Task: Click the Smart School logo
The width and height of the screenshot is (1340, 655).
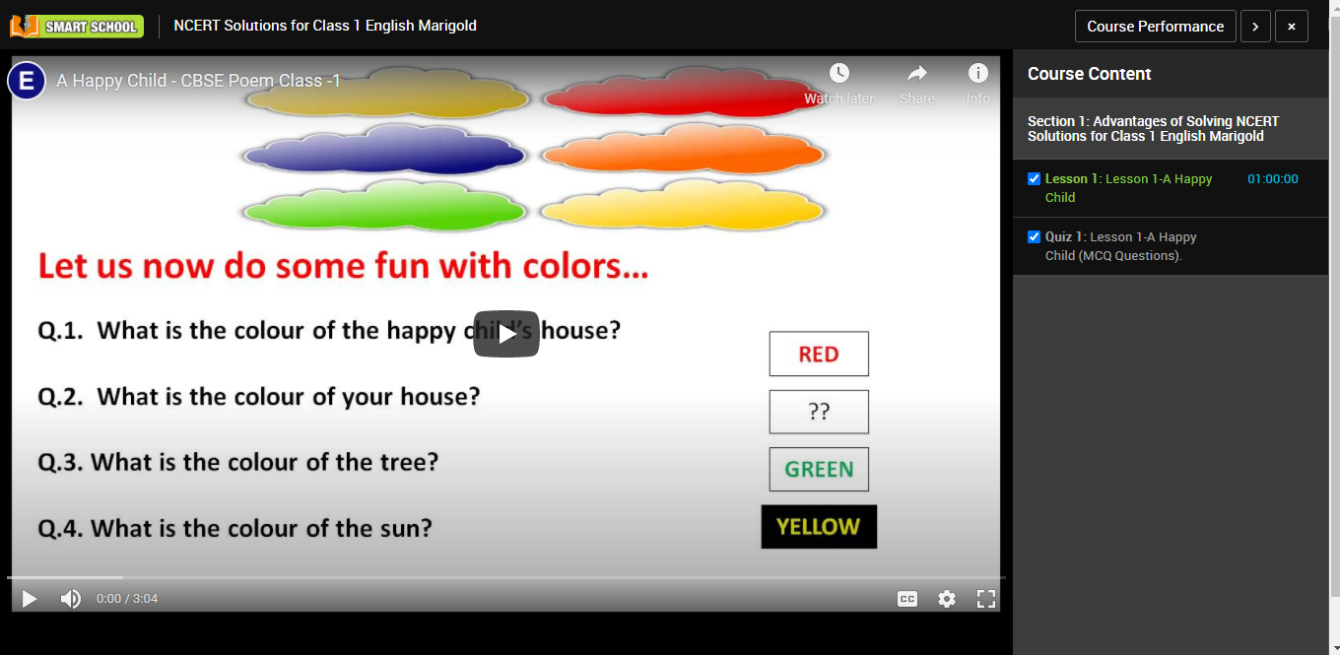Action: pyautogui.click(x=77, y=27)
